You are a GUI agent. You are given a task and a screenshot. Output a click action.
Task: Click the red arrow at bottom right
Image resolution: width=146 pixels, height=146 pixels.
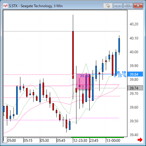140,140
